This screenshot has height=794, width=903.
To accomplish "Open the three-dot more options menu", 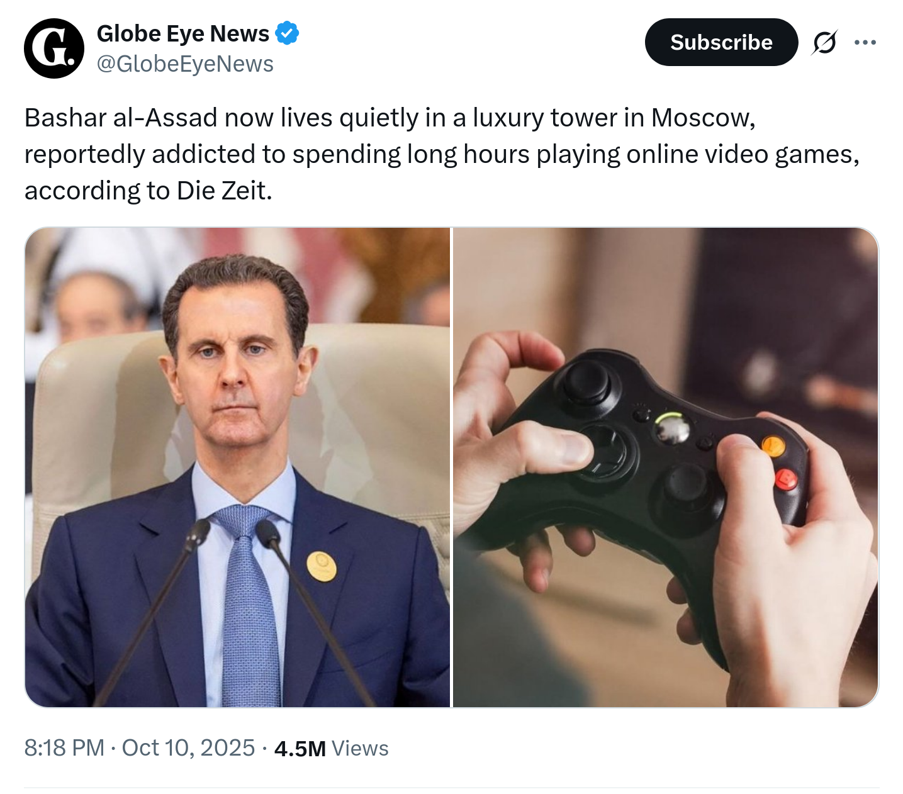I will coord(865,42).
